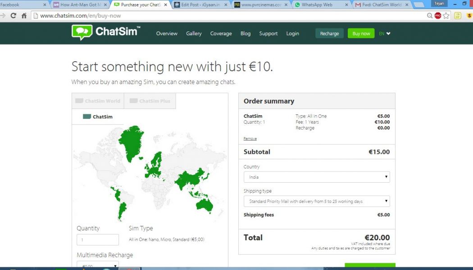Bookmark this page using the star icon

coord(446,16)
